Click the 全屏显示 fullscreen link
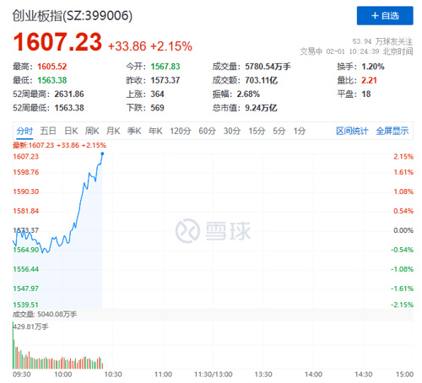The width and height of the screenshot is (422, 383). click(x=392, y=131)
